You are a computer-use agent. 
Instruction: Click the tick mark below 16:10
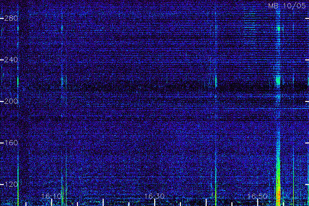(51, 203)
